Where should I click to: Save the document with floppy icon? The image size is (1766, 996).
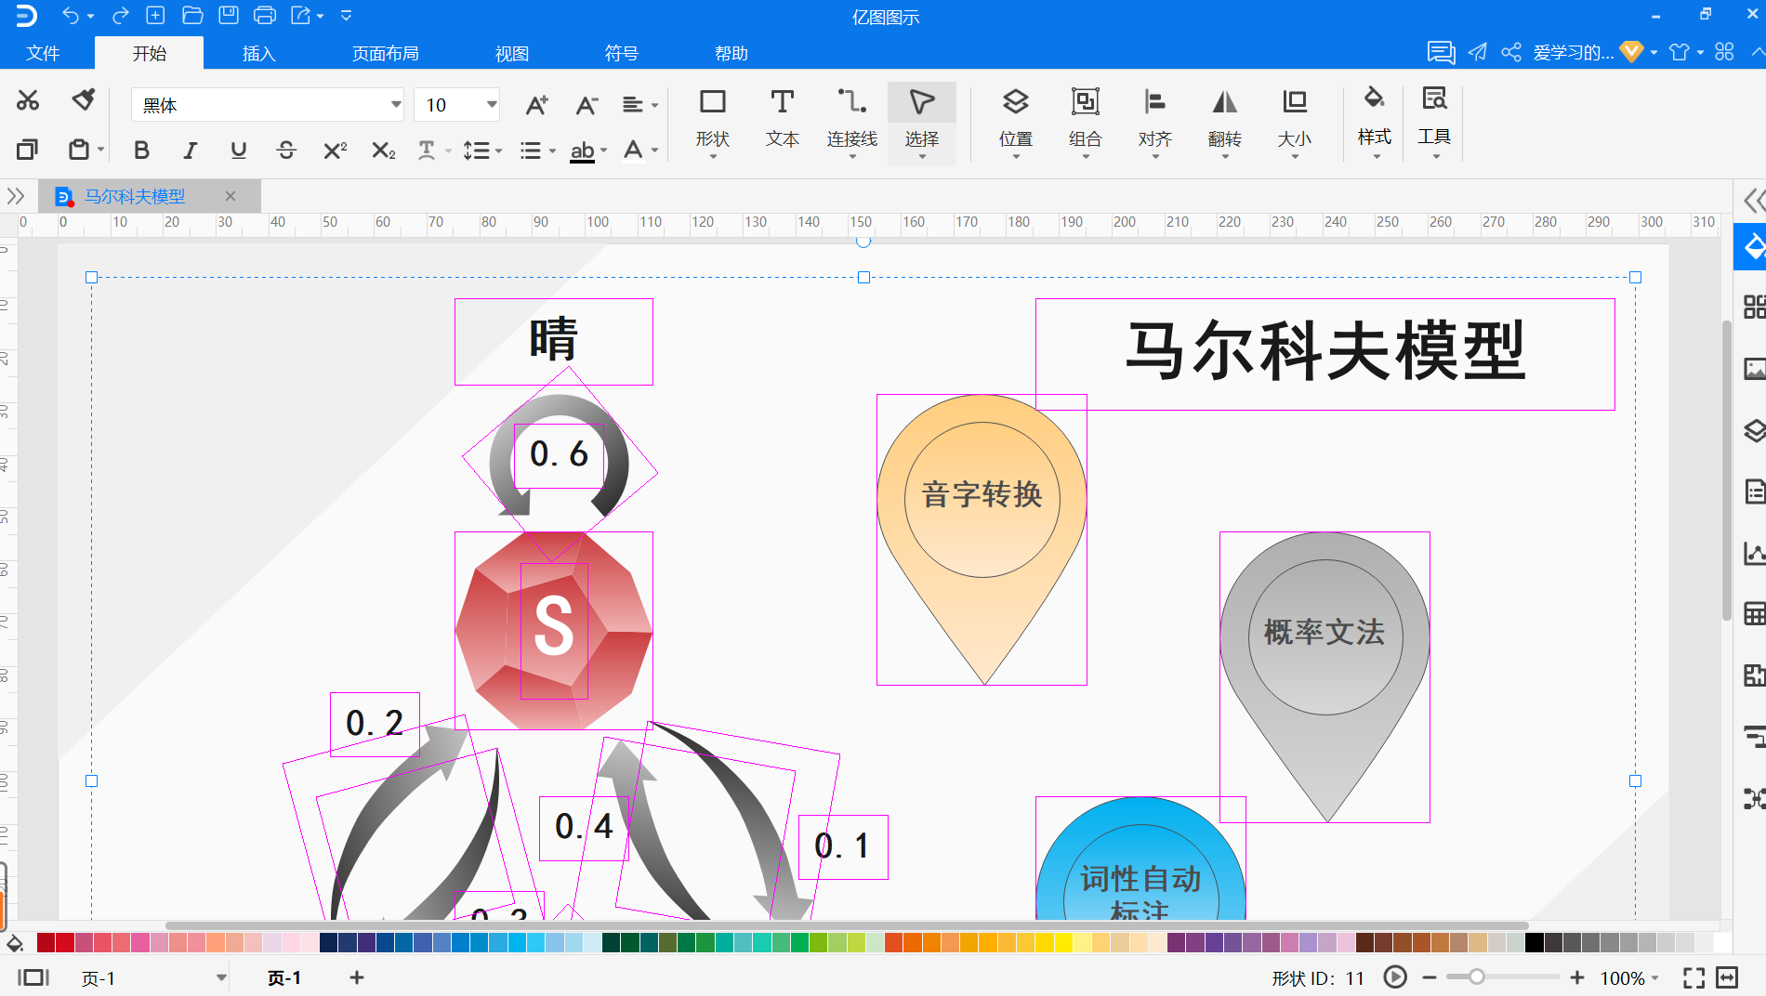tap(229, 15)
